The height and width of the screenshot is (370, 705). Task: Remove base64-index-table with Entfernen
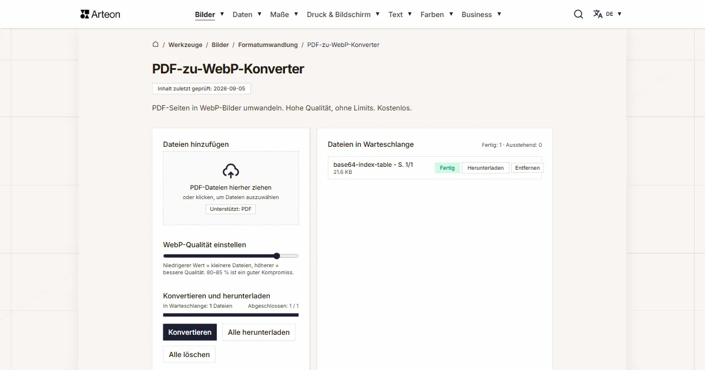click(x=527, y=168)
